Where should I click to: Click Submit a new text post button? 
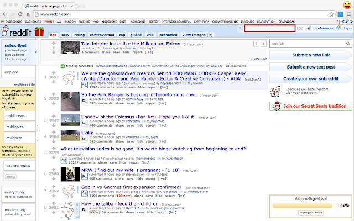(311, 67)
